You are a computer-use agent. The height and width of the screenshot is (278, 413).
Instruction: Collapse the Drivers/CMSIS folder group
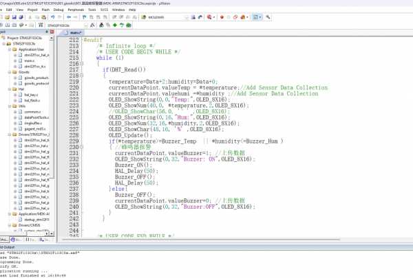tap(10, 225)
